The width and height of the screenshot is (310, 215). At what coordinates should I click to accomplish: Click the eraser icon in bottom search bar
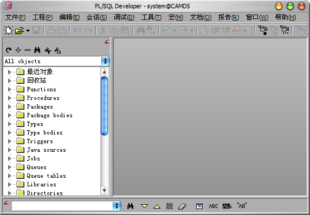pyautogui.click(x=182, y=206)
